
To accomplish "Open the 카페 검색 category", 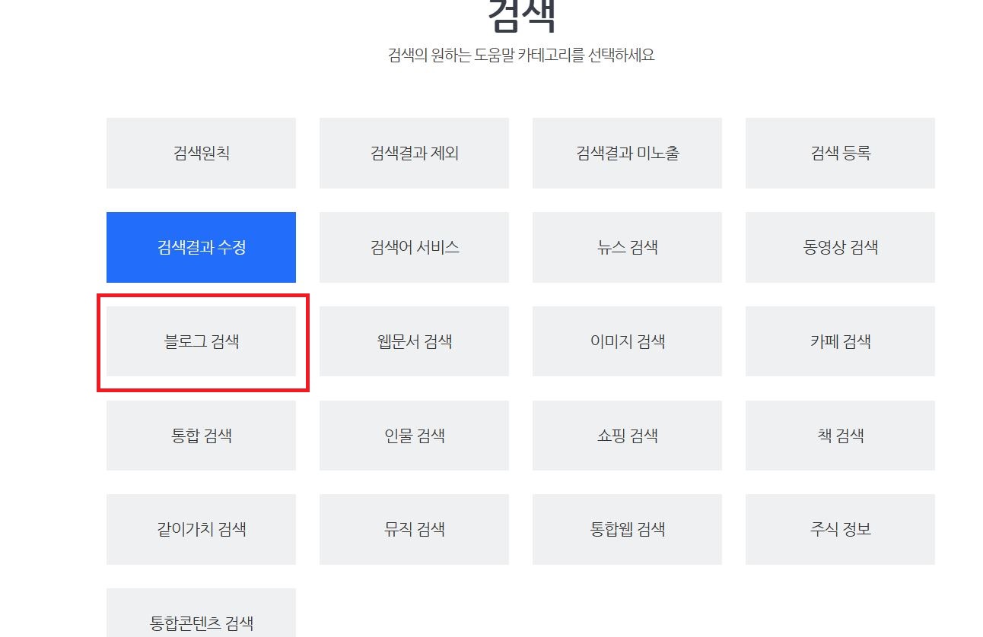I will (x=840, y=341).
